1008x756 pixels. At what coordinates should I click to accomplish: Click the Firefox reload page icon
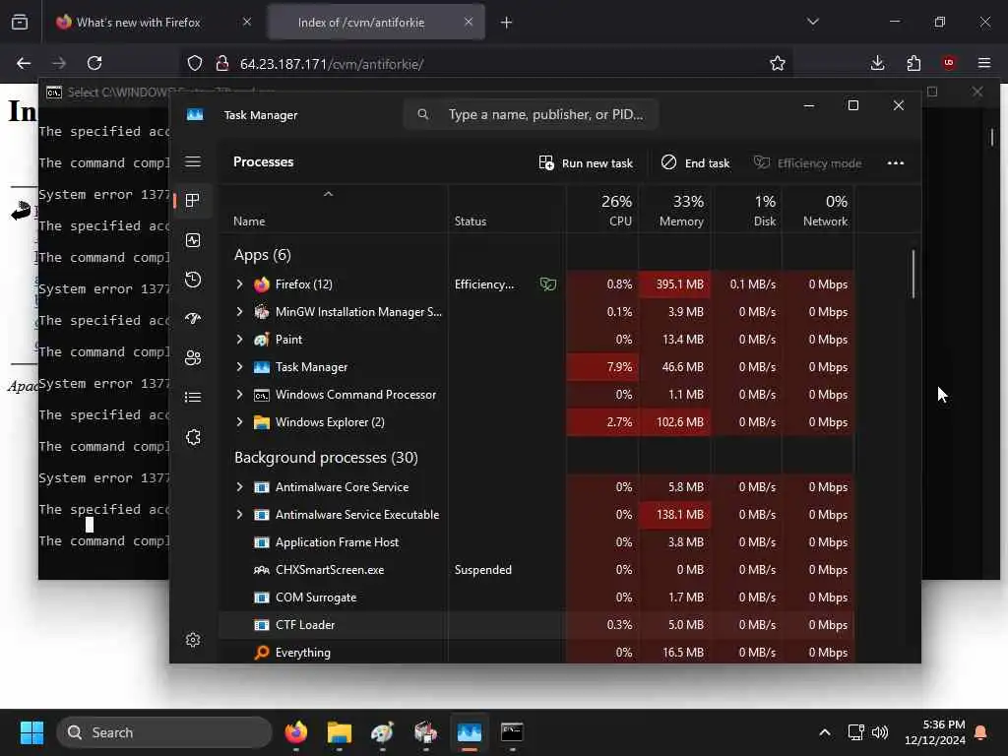[x=94, y=63]
